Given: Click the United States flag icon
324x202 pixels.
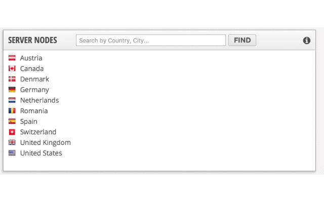Looking at the screenshot, I should (x=12, y=154).
